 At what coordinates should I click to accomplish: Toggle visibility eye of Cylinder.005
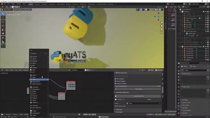(x=206, y=58)
